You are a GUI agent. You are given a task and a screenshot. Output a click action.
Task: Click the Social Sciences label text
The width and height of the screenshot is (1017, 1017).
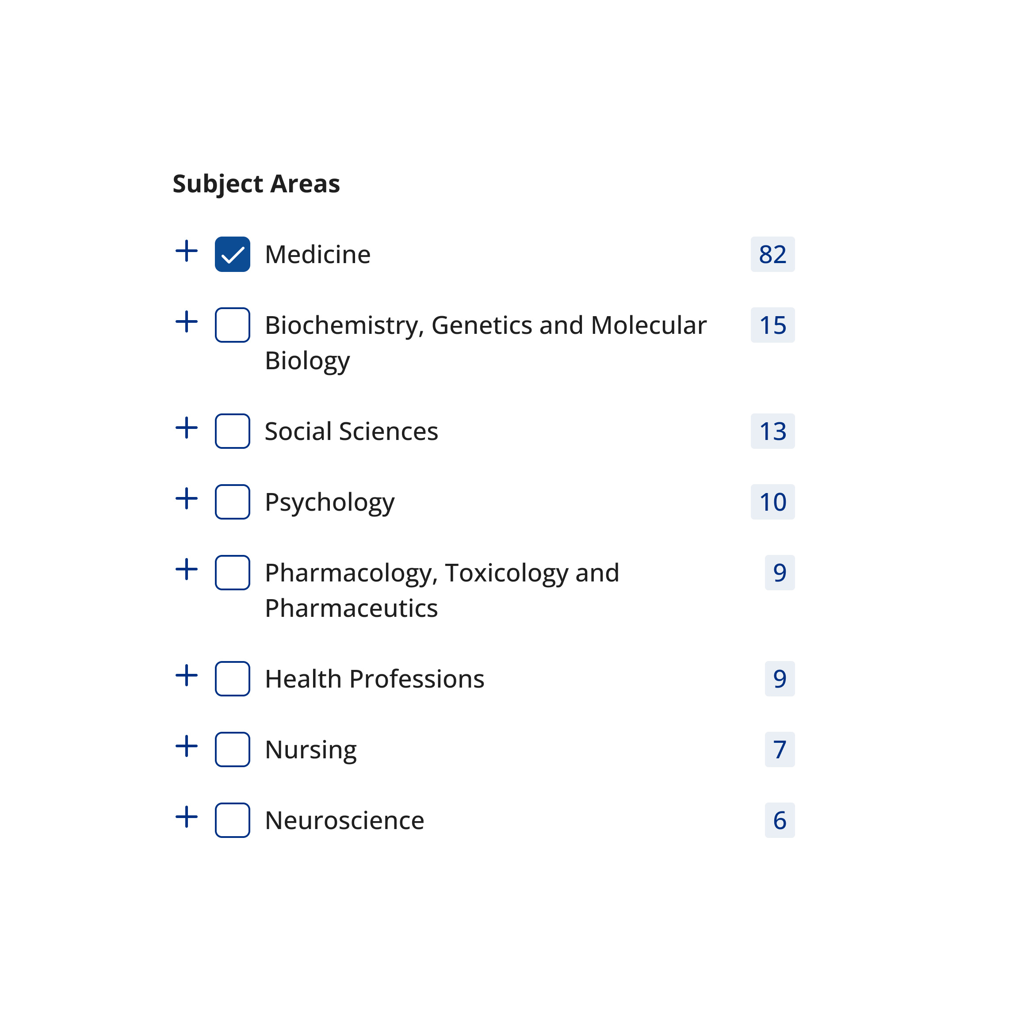pos(351,432)
